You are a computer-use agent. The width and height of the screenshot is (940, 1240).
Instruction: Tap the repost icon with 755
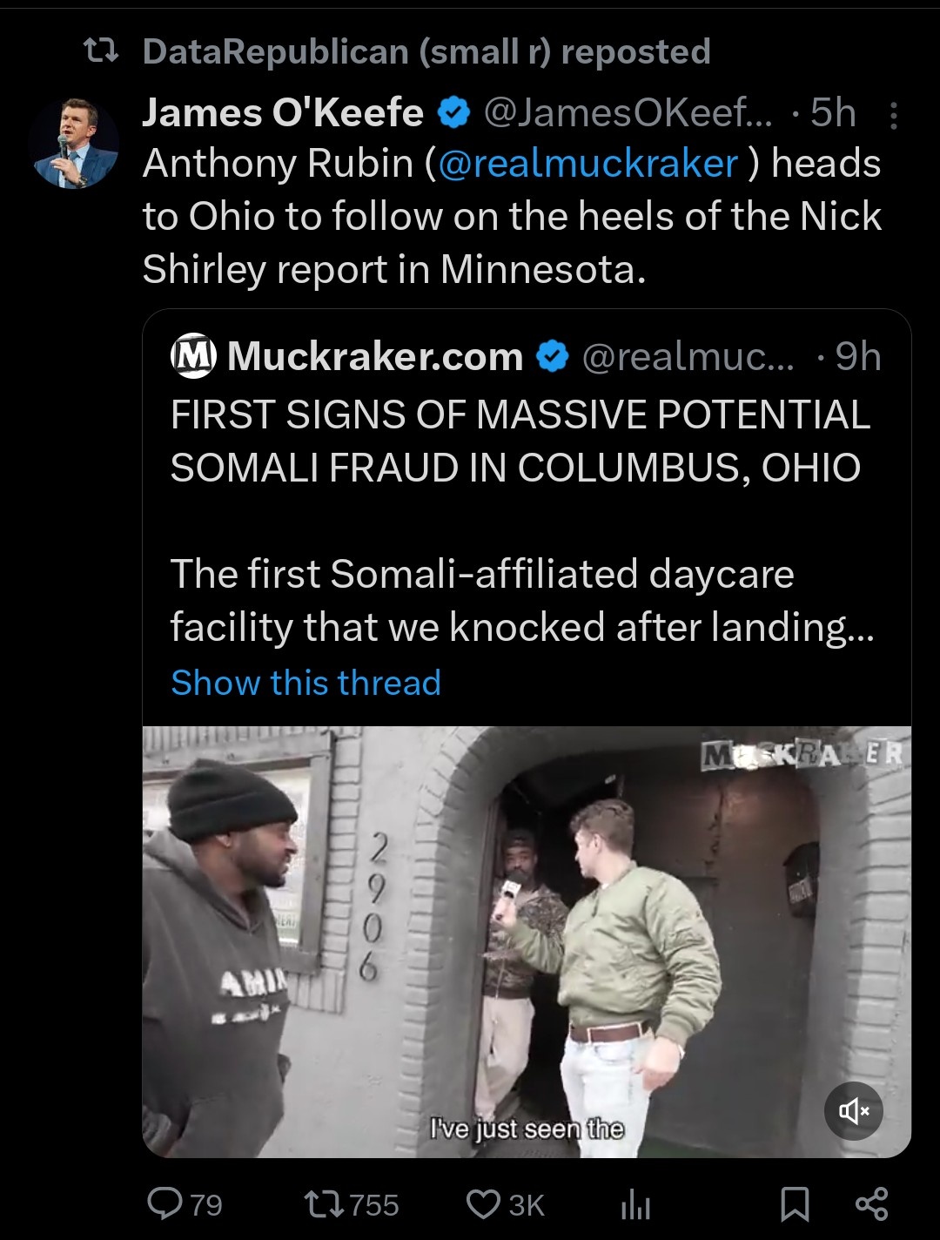click(x=326, y=1203)
